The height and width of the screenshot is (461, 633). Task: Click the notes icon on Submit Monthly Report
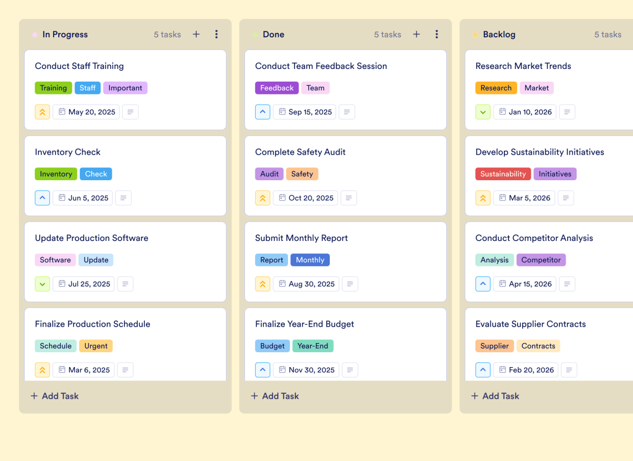pos(350,284)
